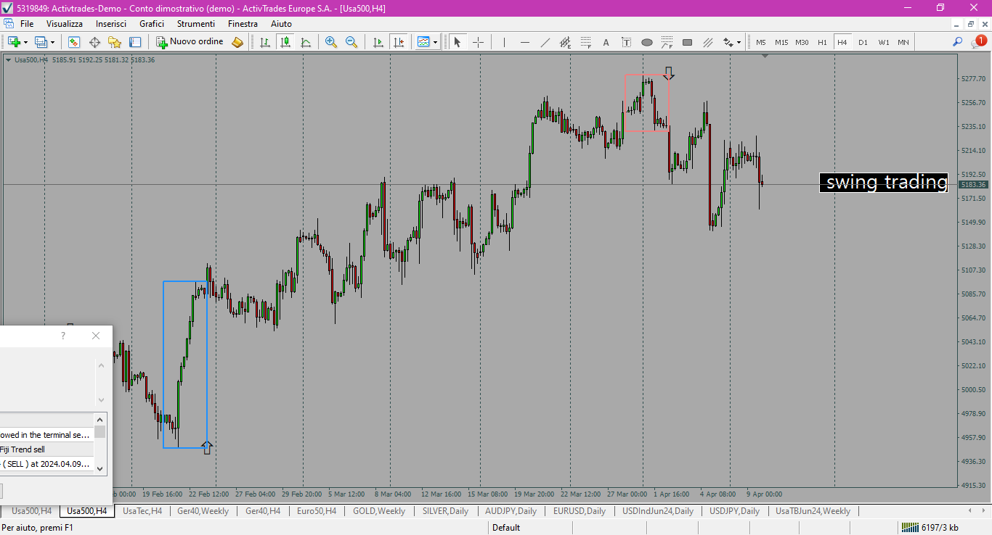
Task: Open the chat notifications icon with badge 1
Action: [978, 42]
